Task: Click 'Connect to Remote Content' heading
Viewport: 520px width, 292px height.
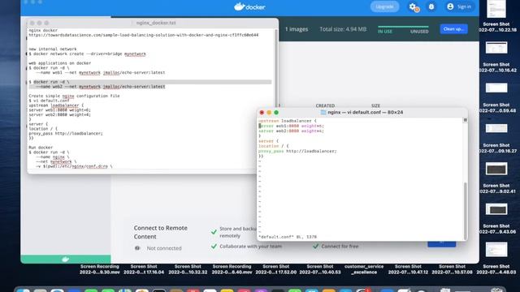Action: pos(161,232)
